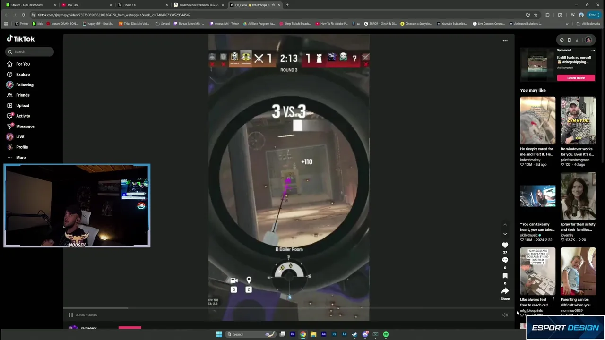Click the TikTok search field
605x340 pixels.
(x=30, y=51)
